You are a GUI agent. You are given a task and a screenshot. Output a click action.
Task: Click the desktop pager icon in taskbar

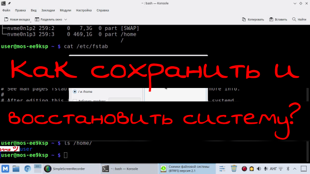point(38,169)
